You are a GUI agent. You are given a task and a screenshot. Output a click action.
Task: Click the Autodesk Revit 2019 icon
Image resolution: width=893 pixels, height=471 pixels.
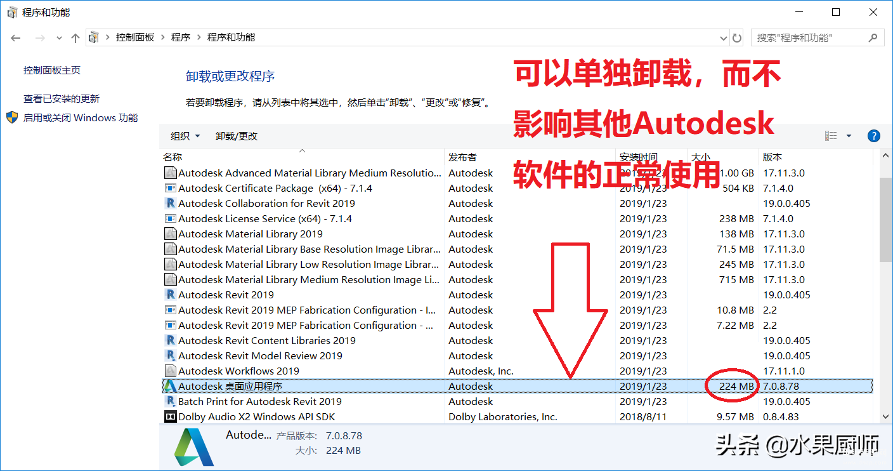point(170,295)
